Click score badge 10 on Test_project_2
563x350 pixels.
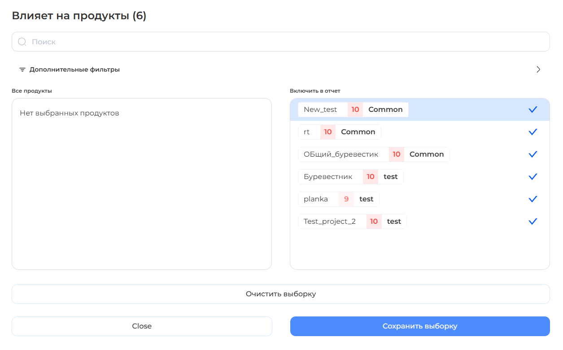374,222
